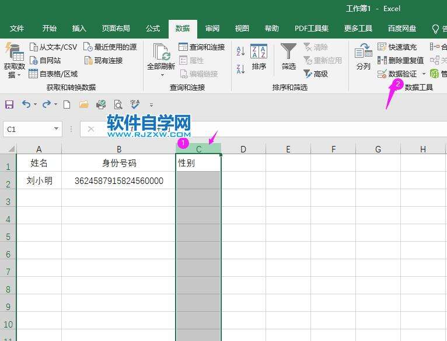The height and width of the screenshot is (341, 447).
Task: Open the 公式 ribbon tab
Action: pos(153,29)
